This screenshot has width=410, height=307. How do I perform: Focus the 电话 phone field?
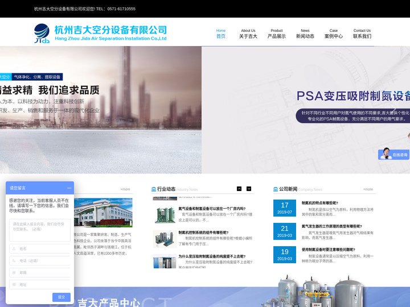[40, 260]
